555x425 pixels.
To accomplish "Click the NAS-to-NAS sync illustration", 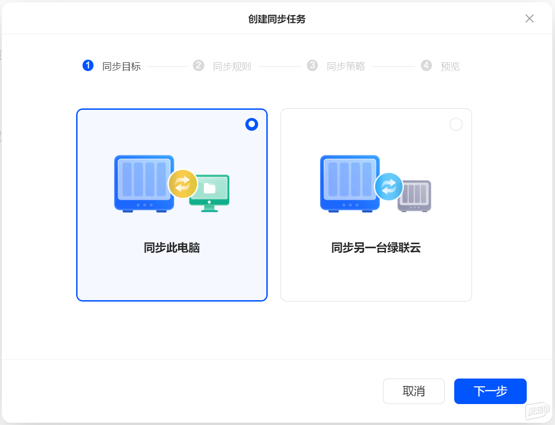I will pos(376,184).
